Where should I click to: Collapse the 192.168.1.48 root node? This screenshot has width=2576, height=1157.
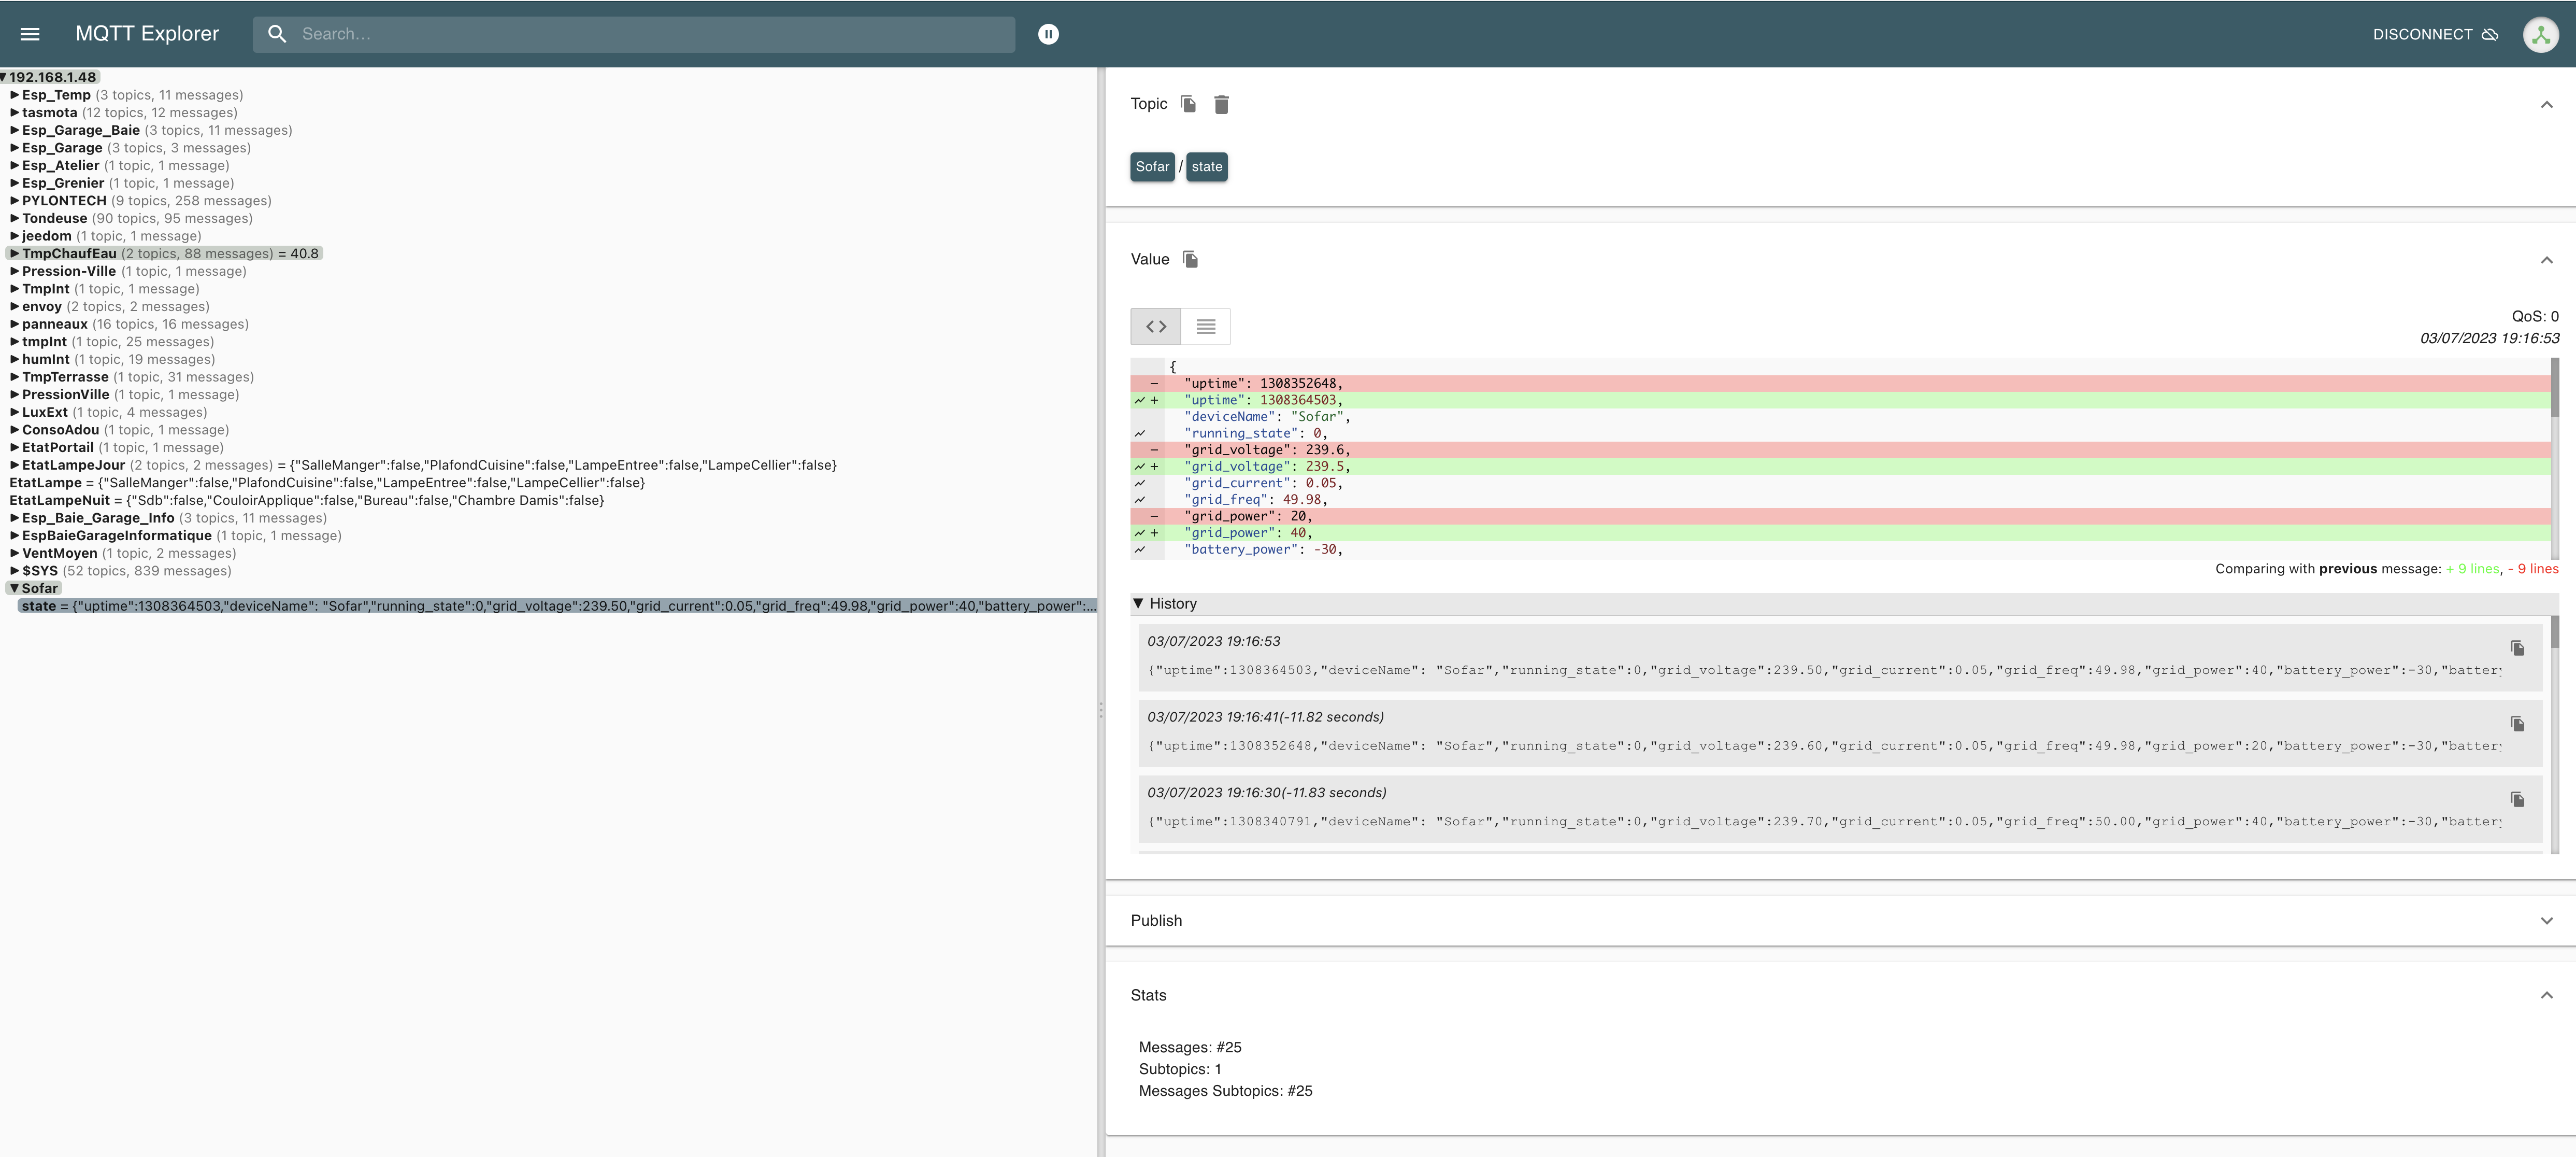coord(4,77)
